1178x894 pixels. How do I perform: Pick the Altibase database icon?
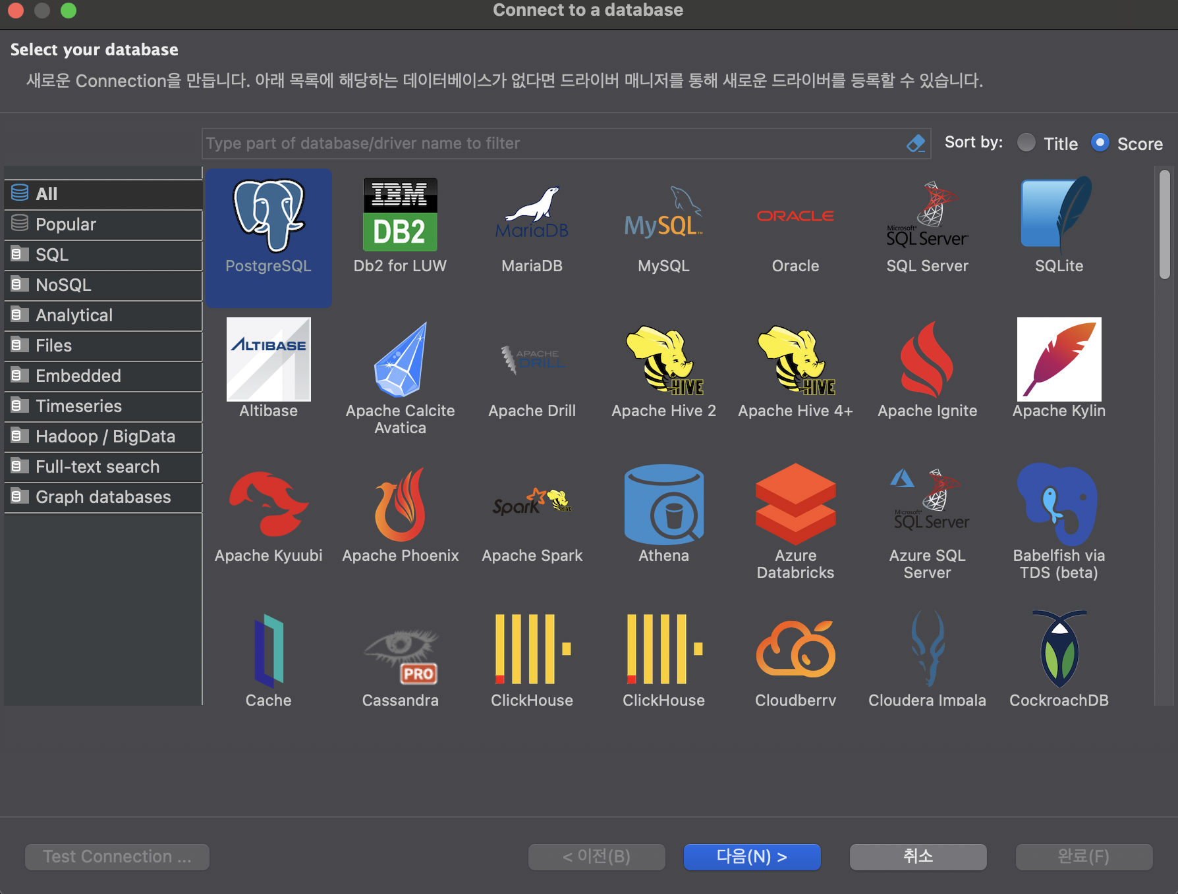pyautogui.click(x=268, y=359)
